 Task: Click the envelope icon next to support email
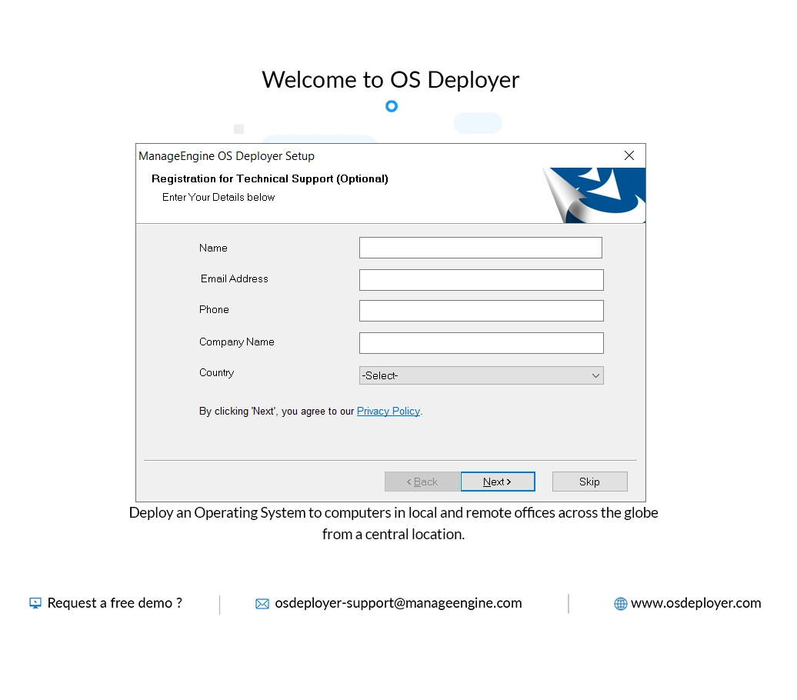(x=262, y=604)
